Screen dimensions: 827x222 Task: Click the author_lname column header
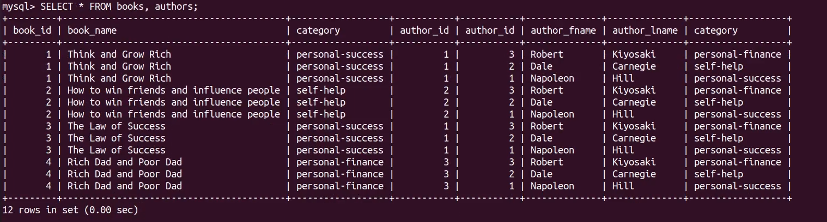[x=644, y=30]
